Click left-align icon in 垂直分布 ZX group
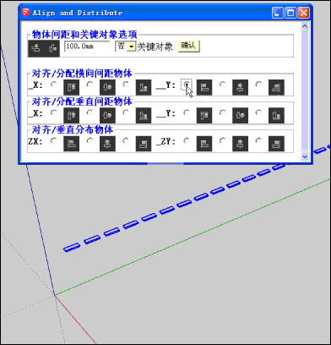Viewport: 331px width, 345px height. pyautogui.click(x=71, y=144)
